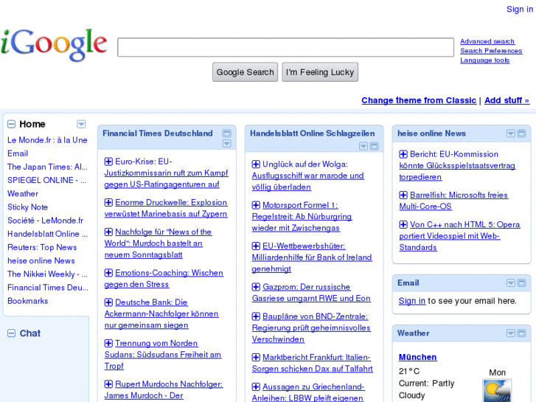
Task: Expand the Motorsport Formel 1 plus icon
Action: pyautogui.click(x=256, y=205)
